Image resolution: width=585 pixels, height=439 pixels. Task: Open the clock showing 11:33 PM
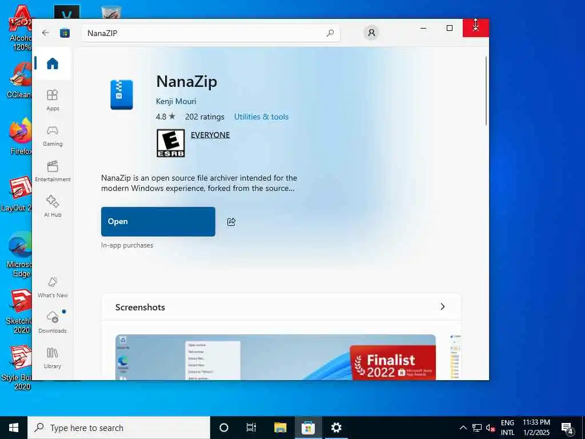pyautogui.click(x=536, y=428)
